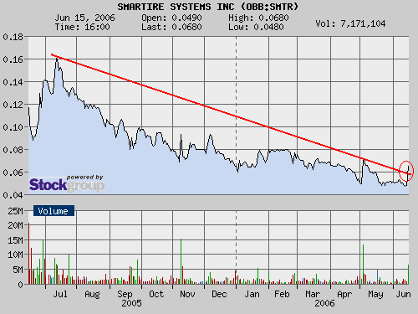Click the final green June volume bar

408,275
